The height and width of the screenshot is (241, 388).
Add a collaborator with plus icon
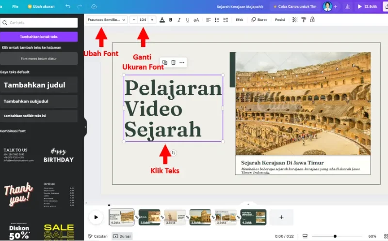pos(336,7)
